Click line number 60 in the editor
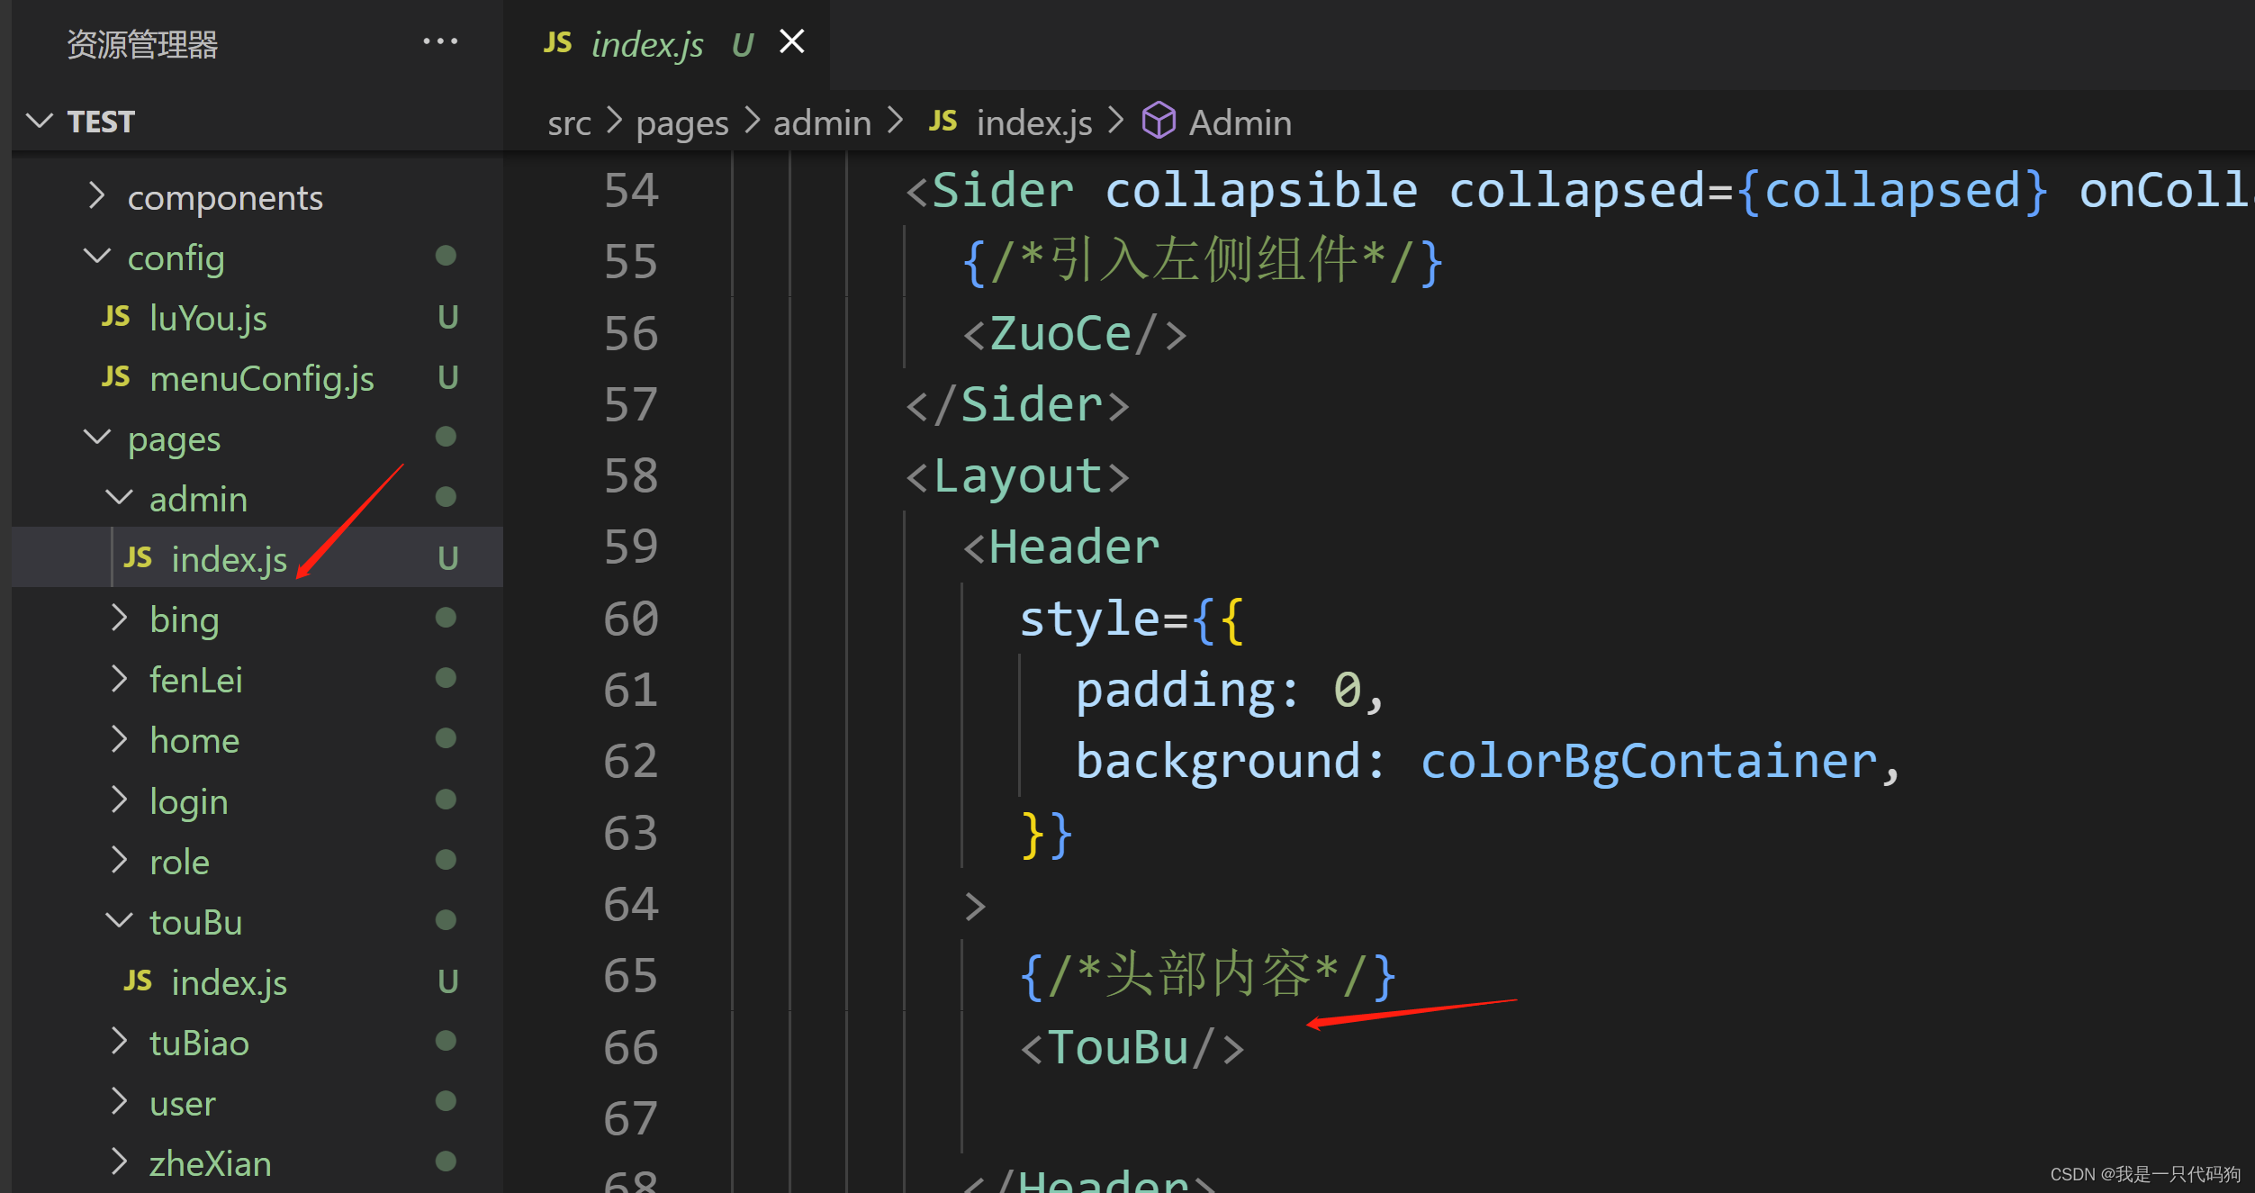 click(x=630, y=618)
